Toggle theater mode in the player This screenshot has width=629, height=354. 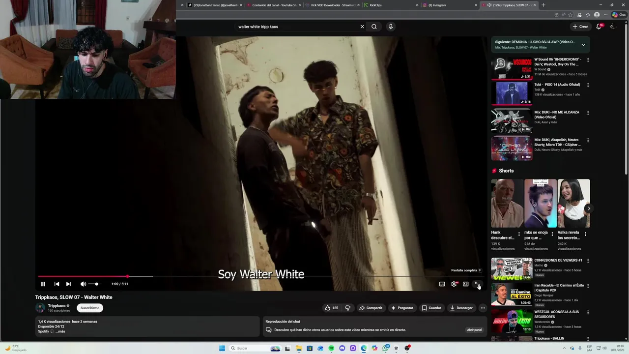[x=465, y=284]
